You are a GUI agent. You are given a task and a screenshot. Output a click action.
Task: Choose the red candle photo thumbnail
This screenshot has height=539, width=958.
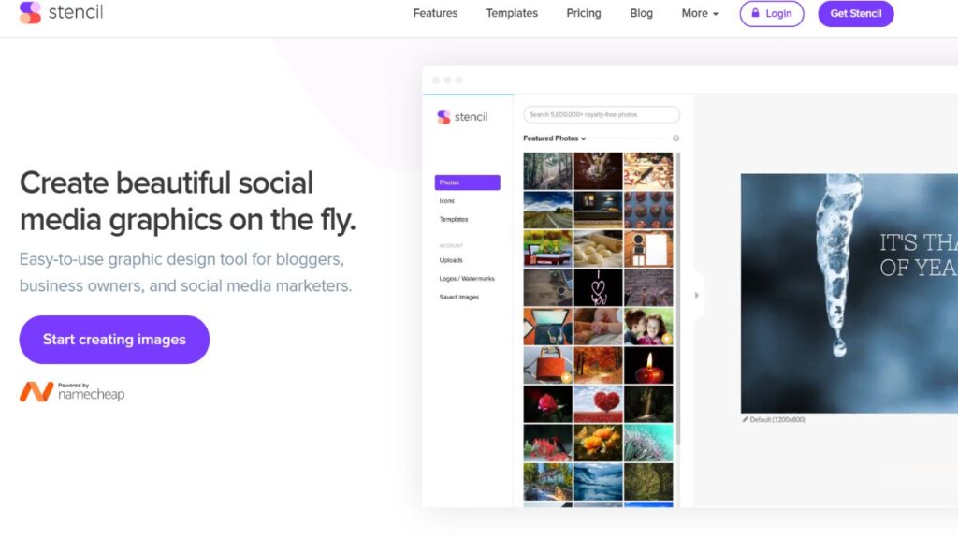point(648,366)
